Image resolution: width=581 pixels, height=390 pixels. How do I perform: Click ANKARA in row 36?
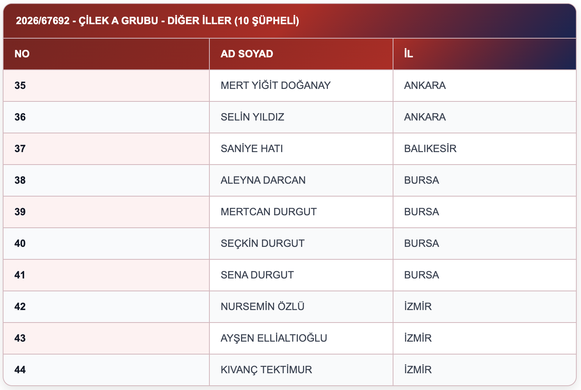click(425, 117)
